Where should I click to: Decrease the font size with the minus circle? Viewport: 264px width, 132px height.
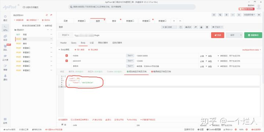(236, 129)
